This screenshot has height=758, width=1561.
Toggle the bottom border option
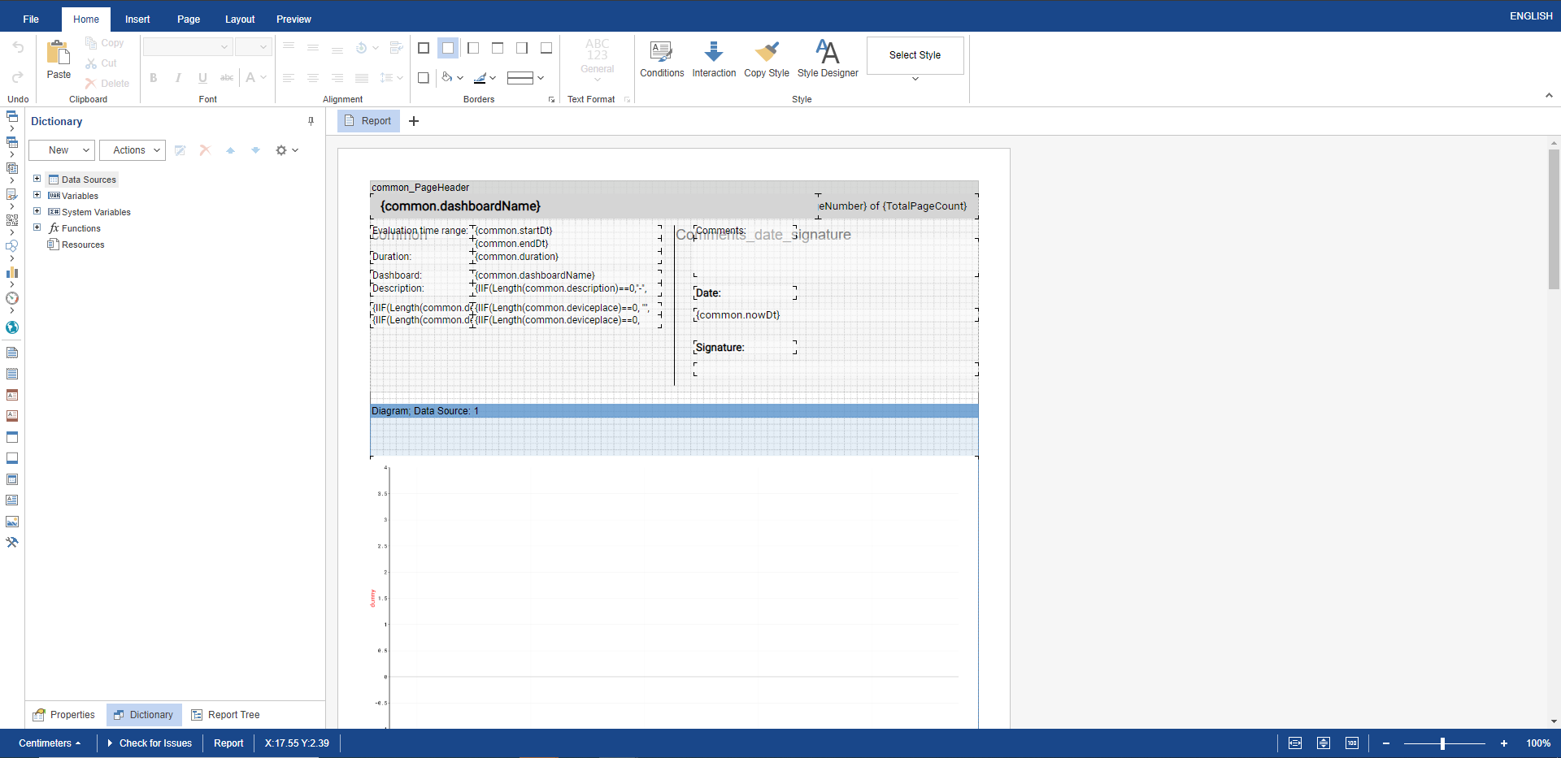546,48
